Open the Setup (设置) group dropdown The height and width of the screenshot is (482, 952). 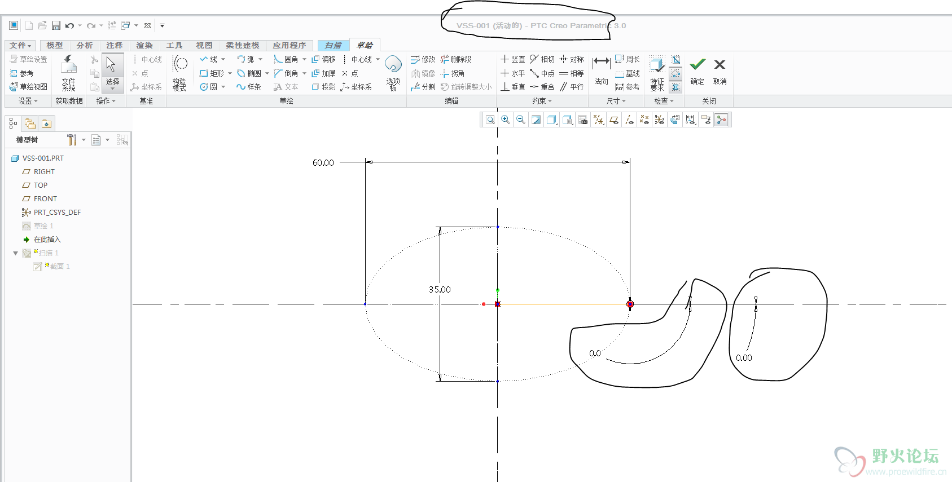point(28,101)
